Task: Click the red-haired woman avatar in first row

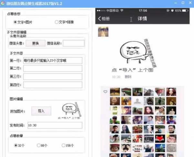Action: tap(171, 92)
